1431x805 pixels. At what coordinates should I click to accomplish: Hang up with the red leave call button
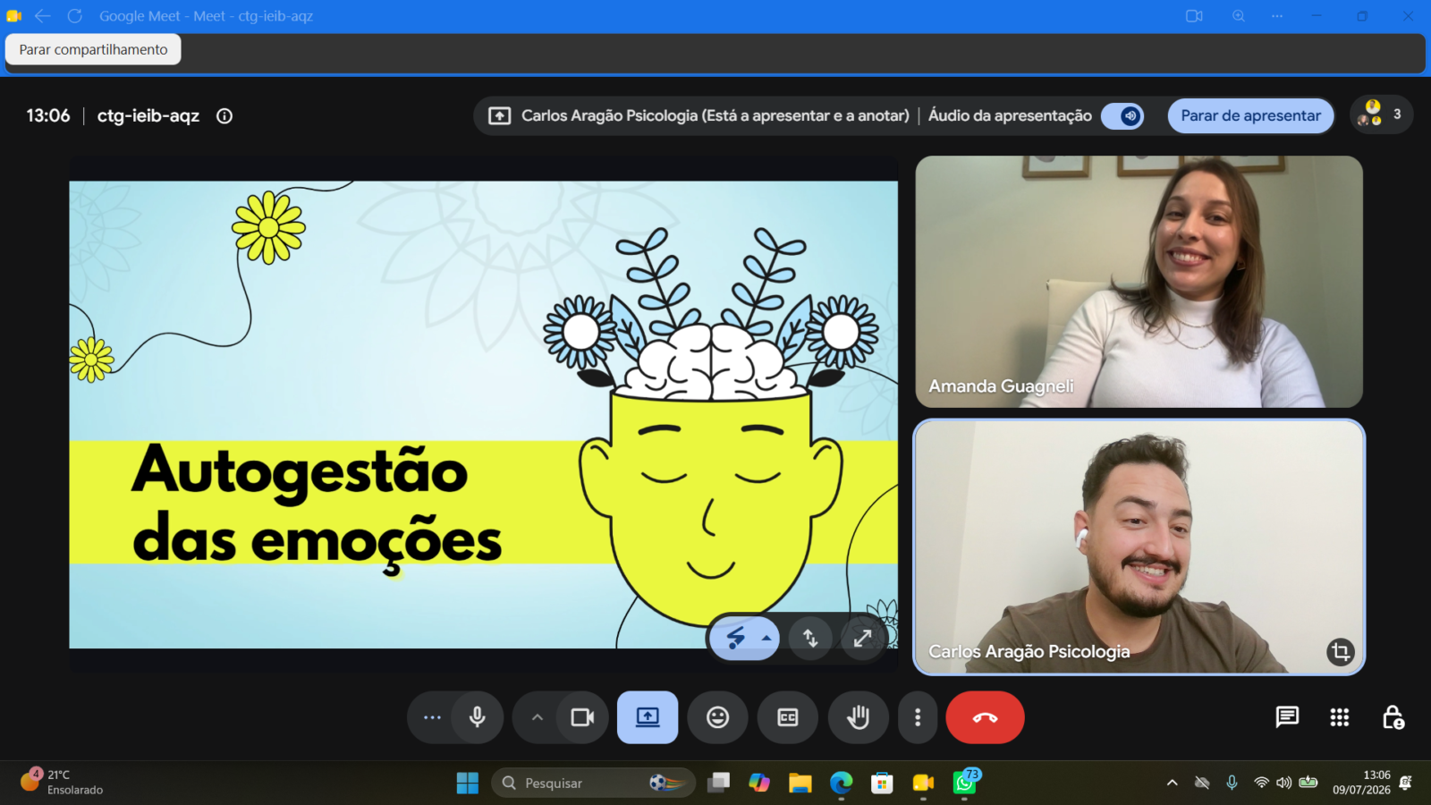click(x=985, y=717)
